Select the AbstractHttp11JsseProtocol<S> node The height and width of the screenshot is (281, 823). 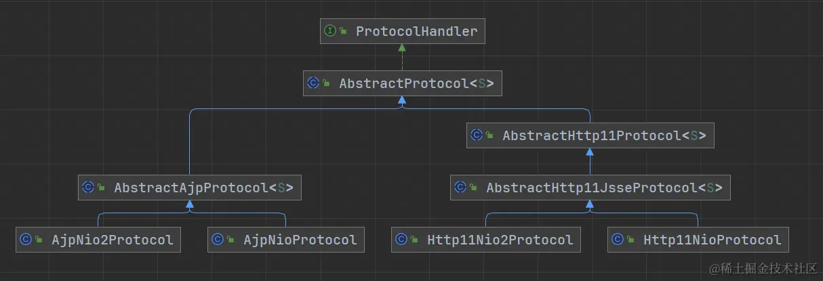point(590,188)
